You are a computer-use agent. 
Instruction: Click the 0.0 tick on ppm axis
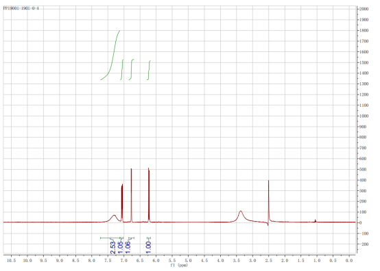pos(349,260)
